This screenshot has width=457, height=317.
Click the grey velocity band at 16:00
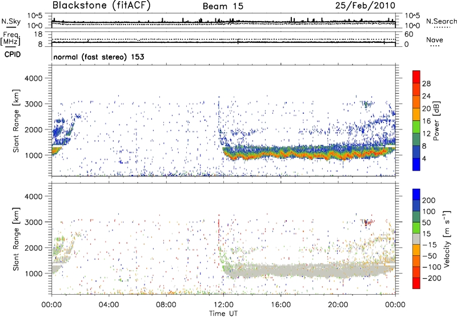[x=280, y=271]
